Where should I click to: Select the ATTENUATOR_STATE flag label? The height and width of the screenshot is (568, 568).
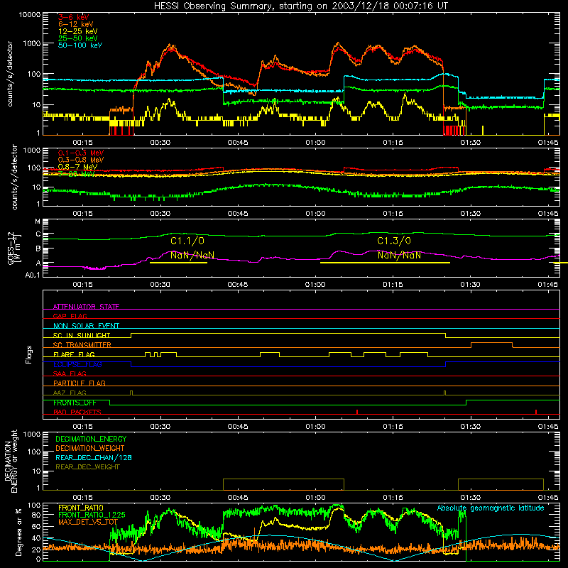tap(86, 307)
